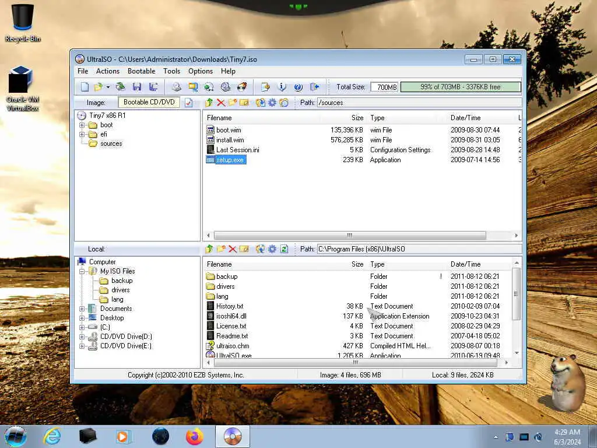This screenshot has height=448, width=597.
Task: Click the Firefox icon in the taskbar
Action: [x=195, y=436]
